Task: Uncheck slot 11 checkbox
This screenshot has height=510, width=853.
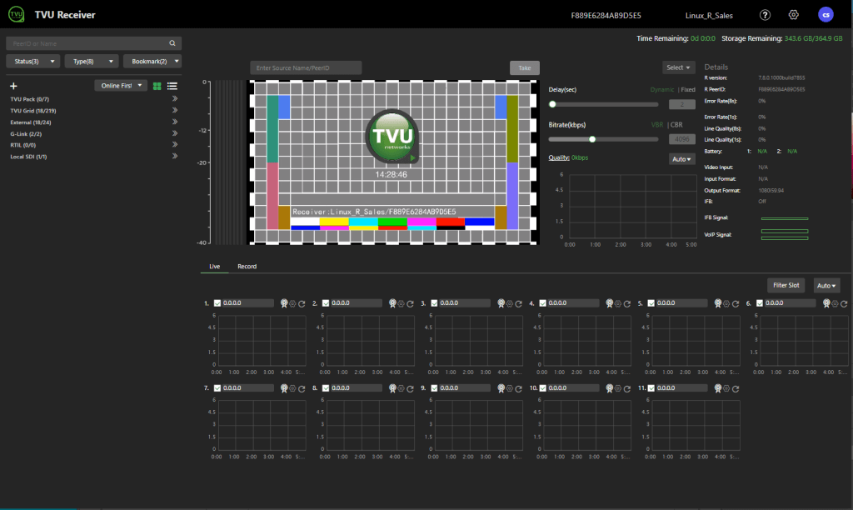Action: 651,388
